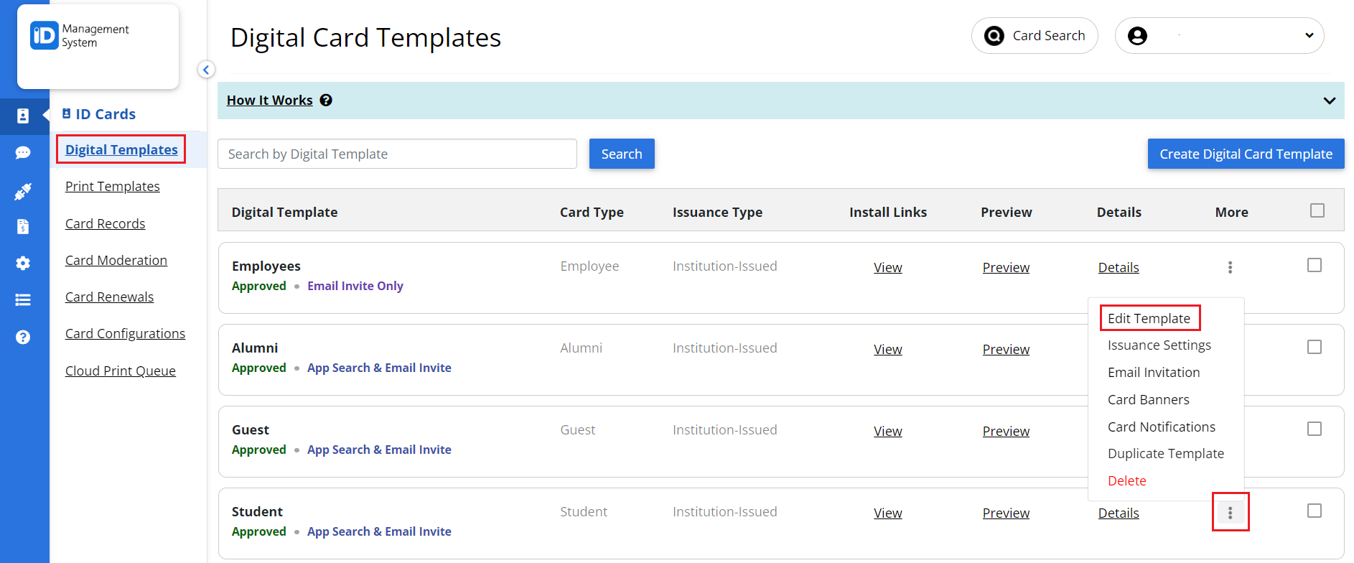Click the Student template name
The image size is (1354, 563).
257,512
